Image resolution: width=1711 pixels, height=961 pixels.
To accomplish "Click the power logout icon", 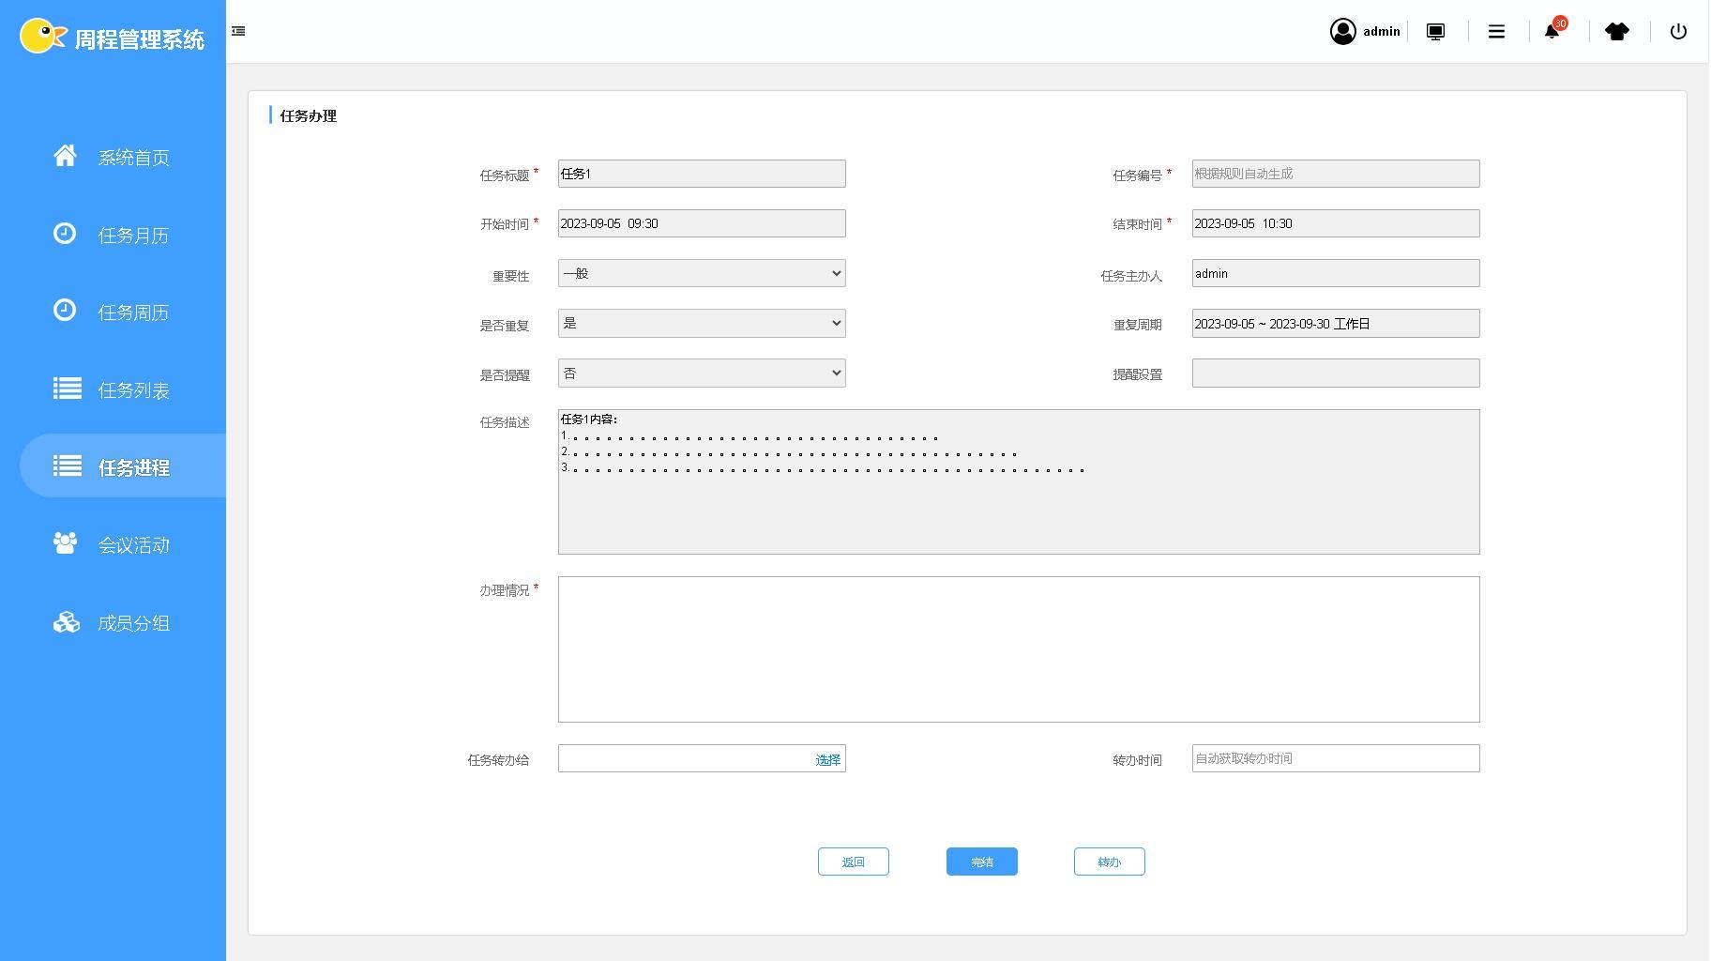I will coord(1678,32).
